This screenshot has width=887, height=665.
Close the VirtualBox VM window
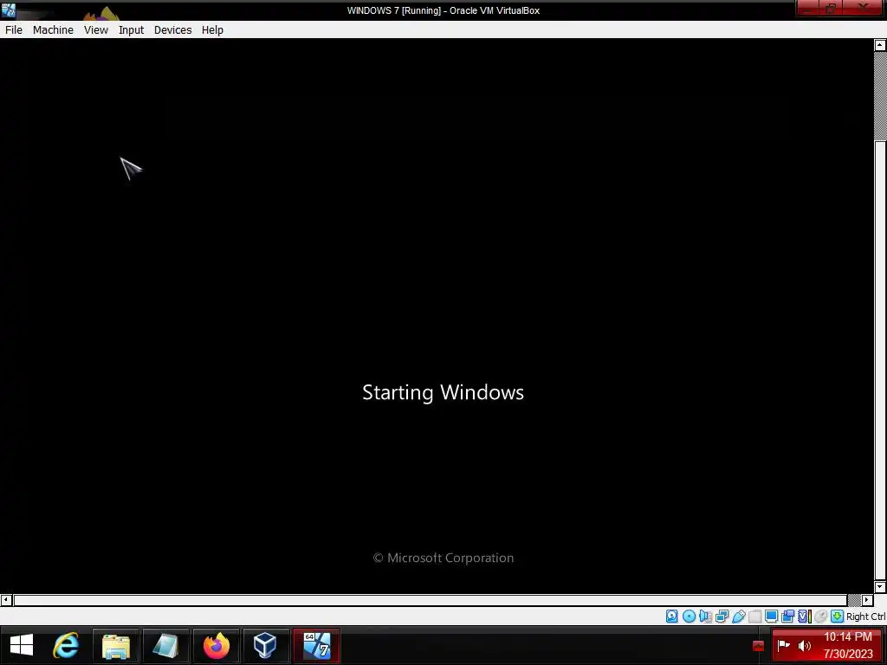[864, 9]
